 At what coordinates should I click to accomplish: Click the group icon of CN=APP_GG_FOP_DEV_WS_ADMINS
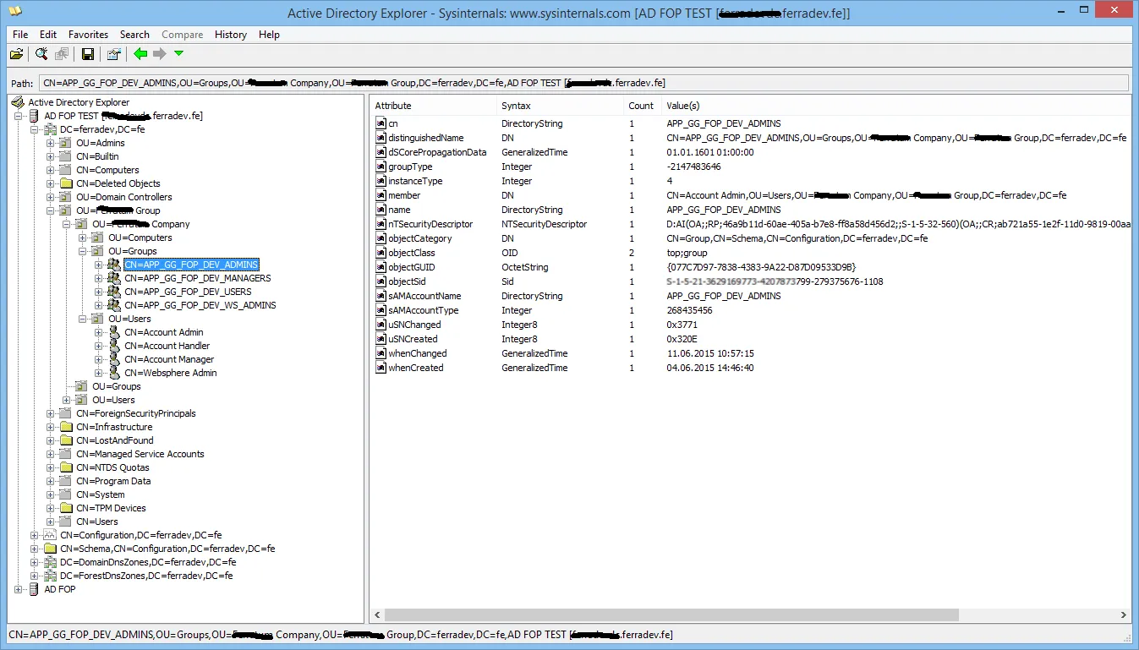[x=114, y=305]
